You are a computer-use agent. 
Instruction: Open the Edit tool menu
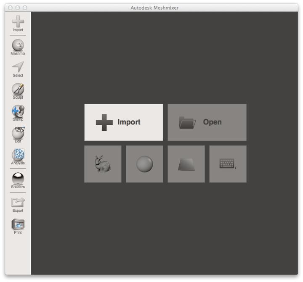[x=18, y=134]
